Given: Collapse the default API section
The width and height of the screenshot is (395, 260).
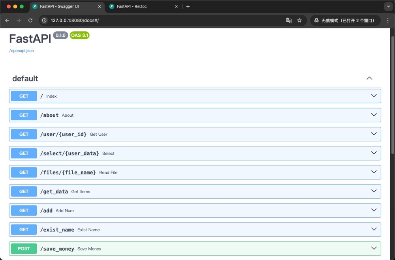Looking at the screenshot, I should 369,78.
